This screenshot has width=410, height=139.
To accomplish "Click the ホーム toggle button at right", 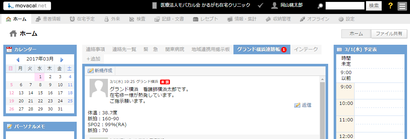I will tap(356, 34).
